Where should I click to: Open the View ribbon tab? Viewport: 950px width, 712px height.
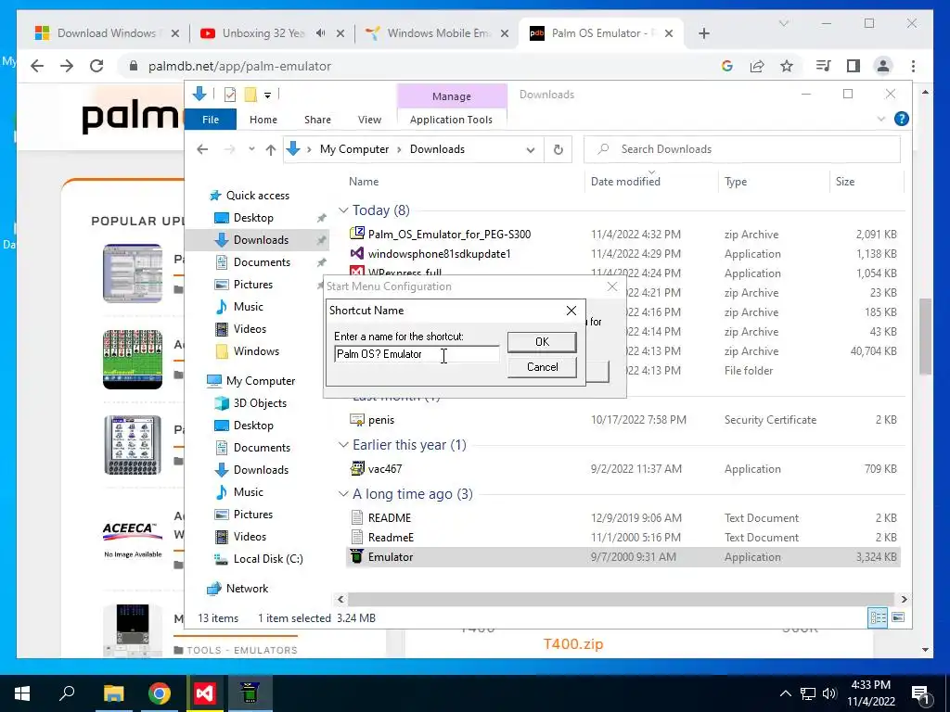[x=369, y=120]
